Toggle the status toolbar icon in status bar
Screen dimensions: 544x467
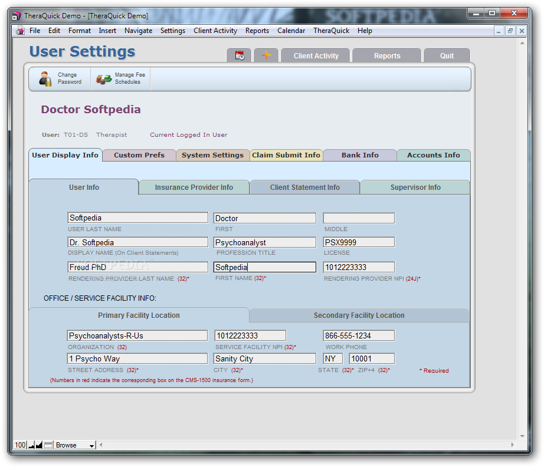pyautogui.click(x=48, y=445)
